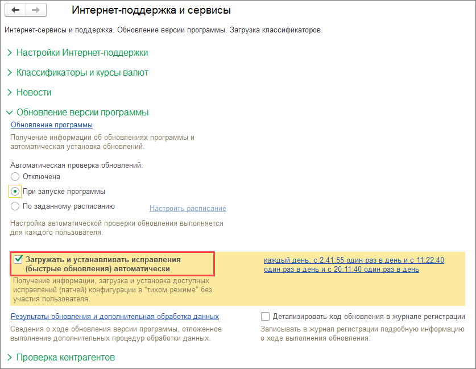The height and width of the screenshot is (369, 476).
Task: Click the green arrow icon next to Новости
Action: [x=9, y=92]
